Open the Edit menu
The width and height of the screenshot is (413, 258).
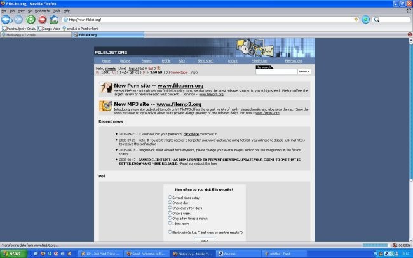12,11
